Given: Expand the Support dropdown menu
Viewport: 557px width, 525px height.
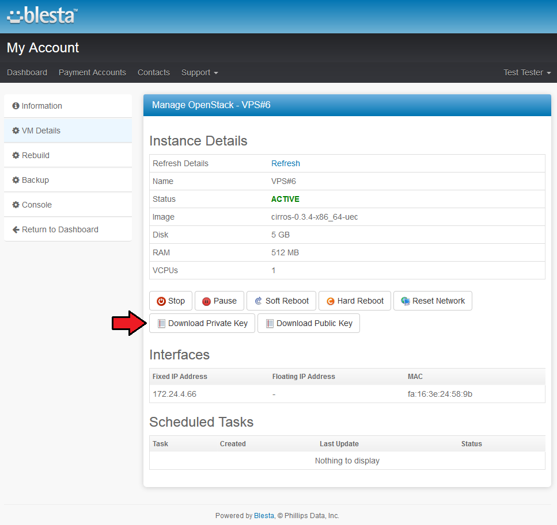Looking at the screenshot, I should point(199,72).
